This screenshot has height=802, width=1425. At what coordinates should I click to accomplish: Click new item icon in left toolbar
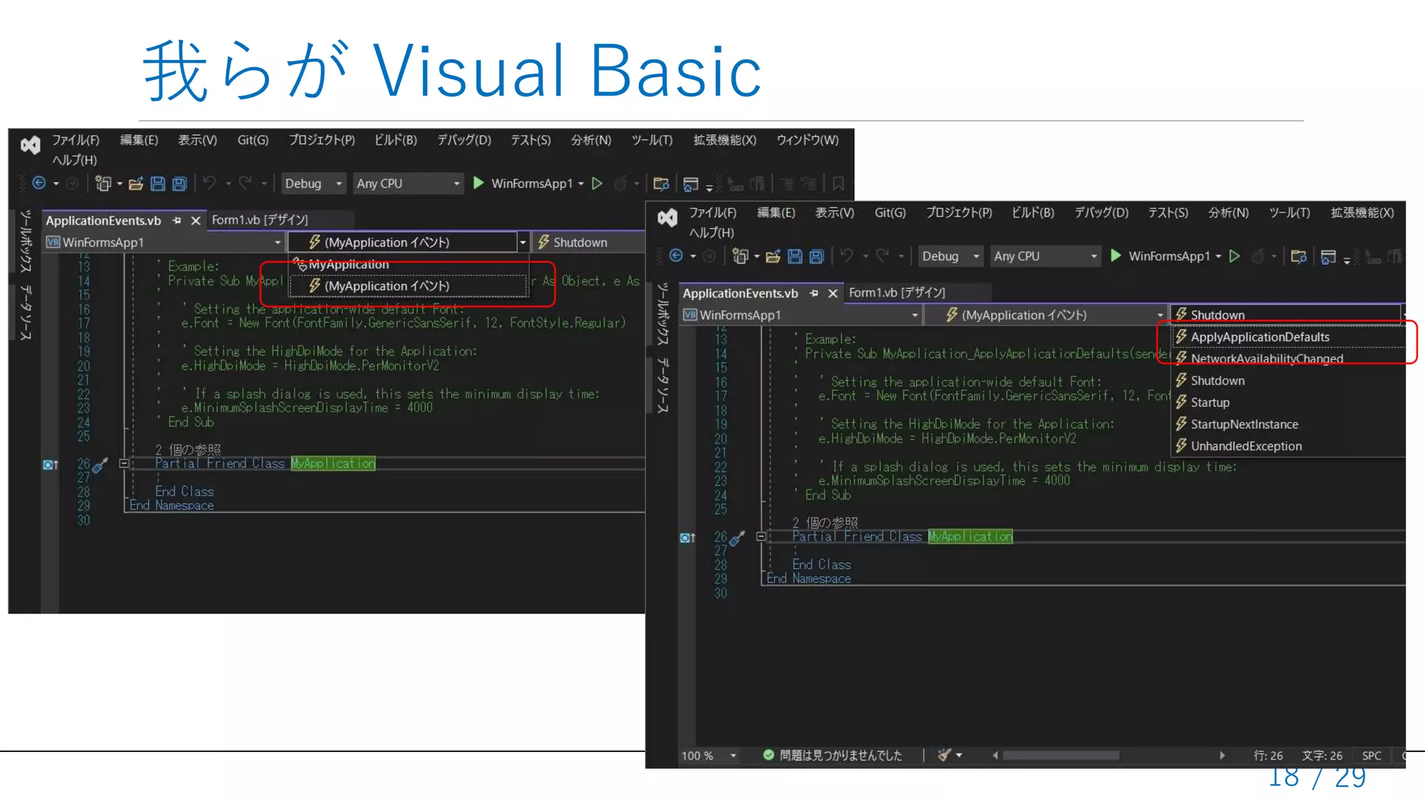pos(103,183)
